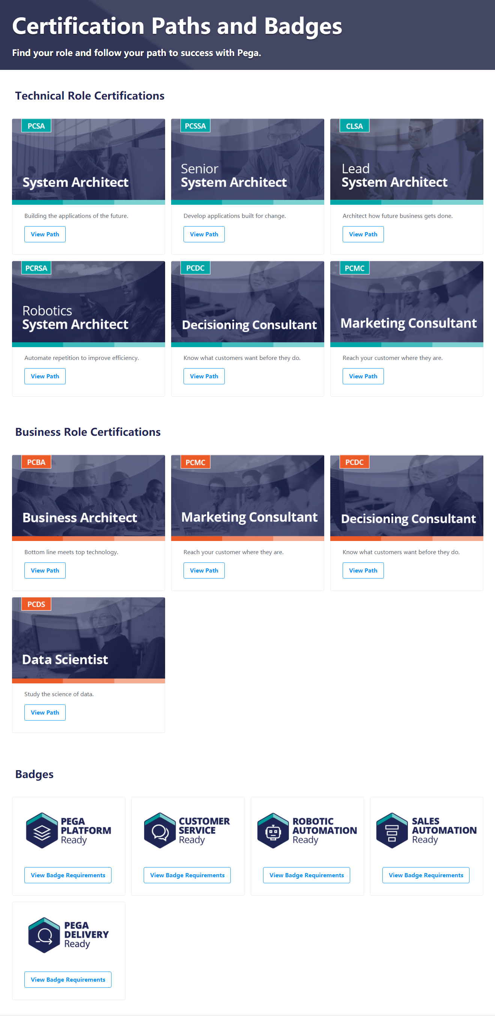Screen dimensions: 495x1017
Task: View Path for Senior System Architect
Action: click(204, 234)
